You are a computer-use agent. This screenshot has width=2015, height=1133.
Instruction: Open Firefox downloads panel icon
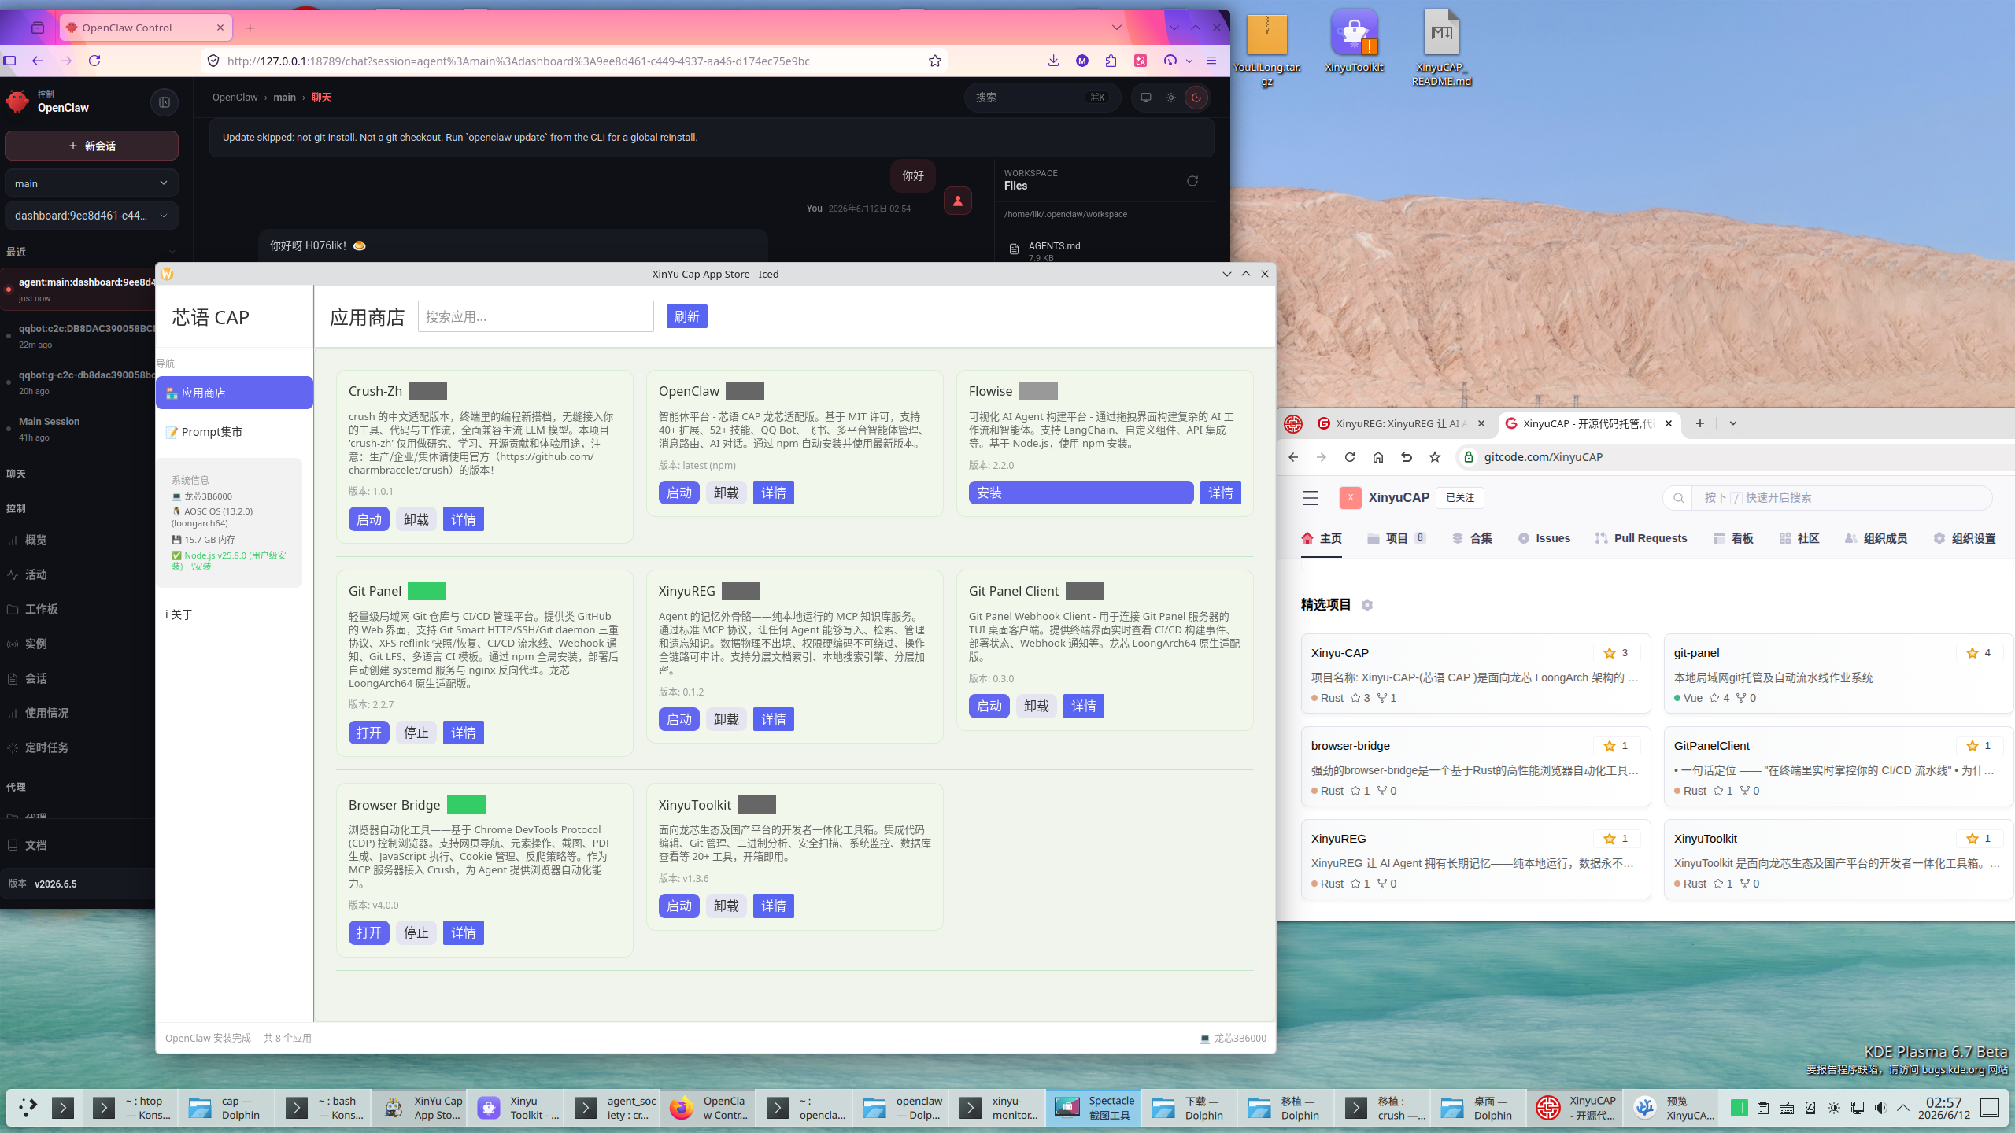point(1053,61)
